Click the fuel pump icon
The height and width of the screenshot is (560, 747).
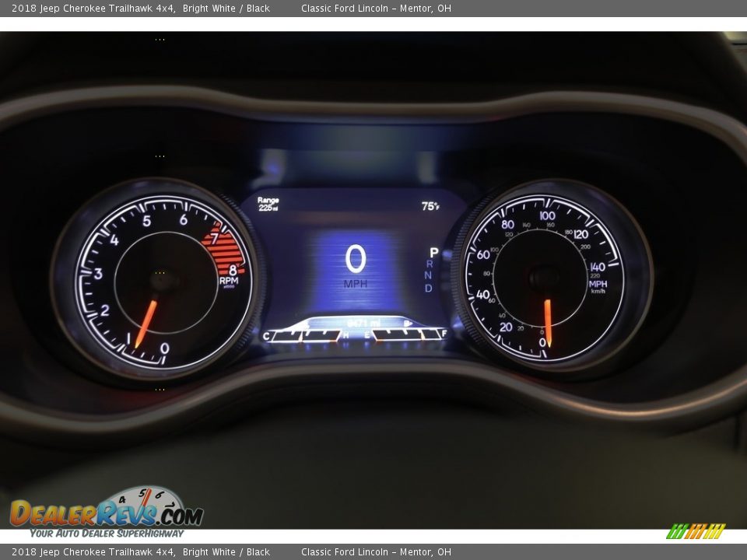pos(408,323)
